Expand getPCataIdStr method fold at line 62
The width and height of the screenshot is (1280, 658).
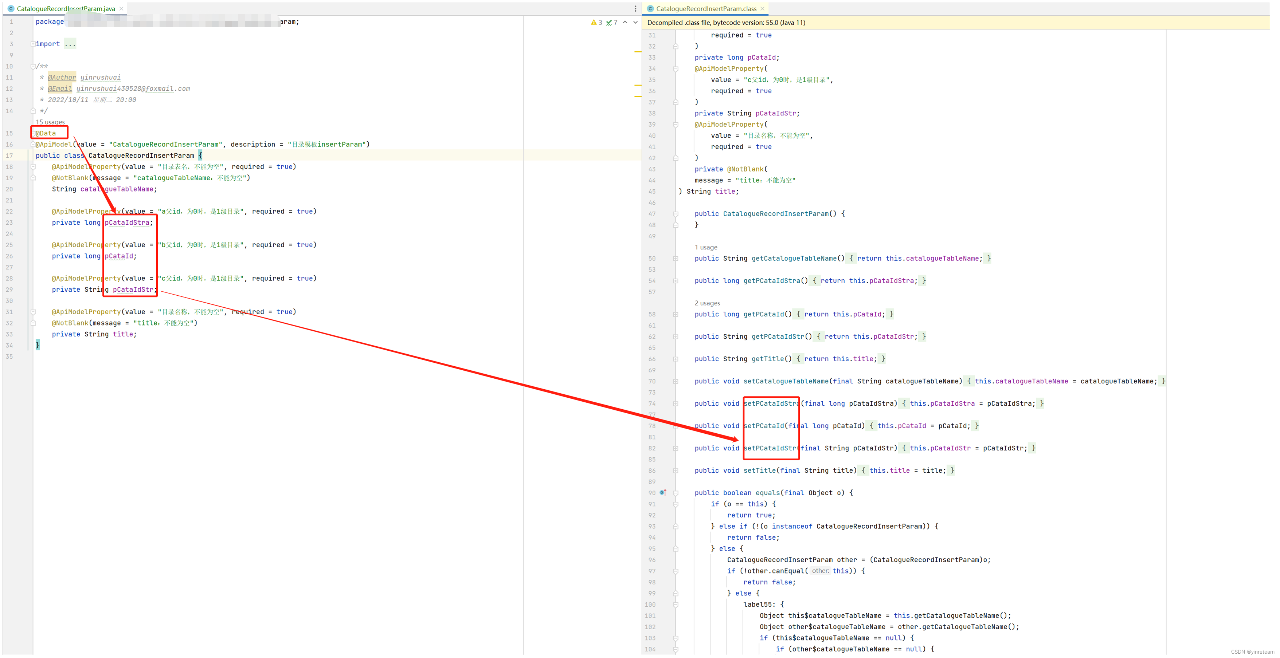pyautogui.click(x=675, y=337)
